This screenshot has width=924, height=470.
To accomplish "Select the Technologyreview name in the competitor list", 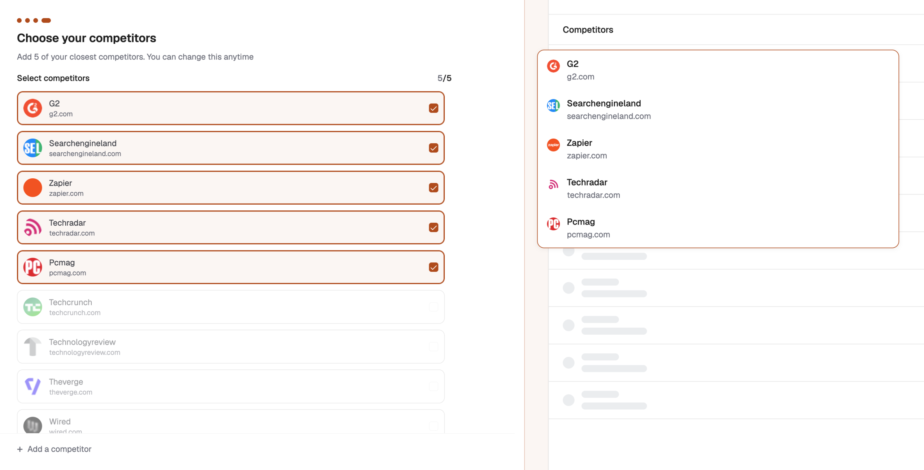I will [82, 342].
